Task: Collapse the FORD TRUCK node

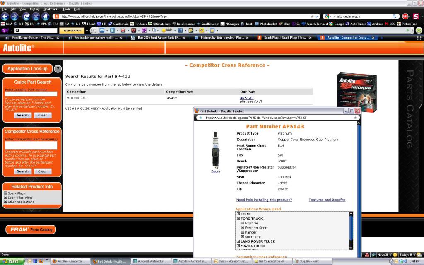Action: 238,219
